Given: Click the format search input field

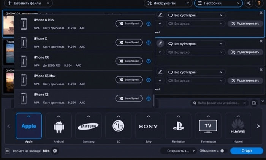Looking at the screenshot, I should (219, 103).
